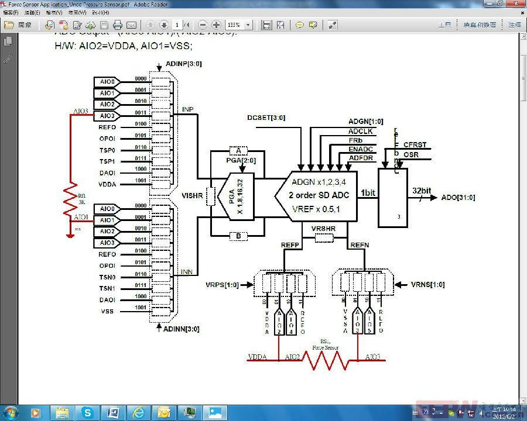
Task: Go to previous page with the up arrow
Action: coord(150,25)
